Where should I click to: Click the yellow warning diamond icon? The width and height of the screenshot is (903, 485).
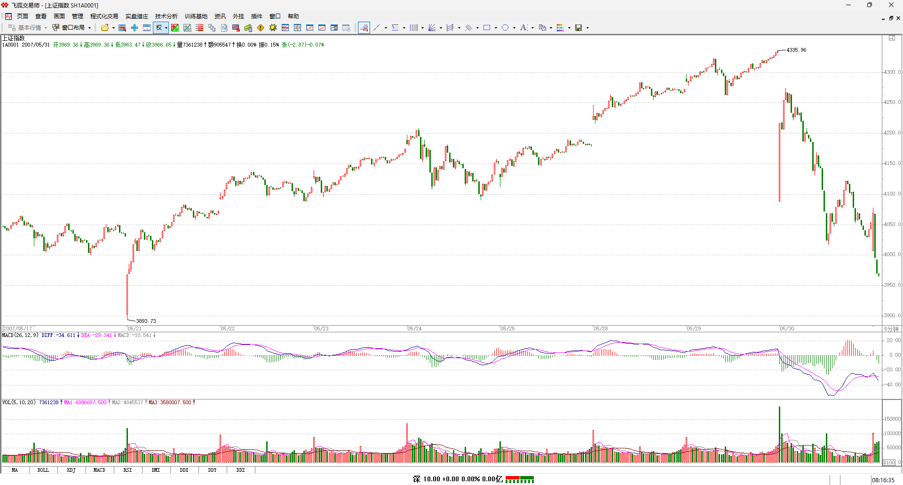[261, 28]
